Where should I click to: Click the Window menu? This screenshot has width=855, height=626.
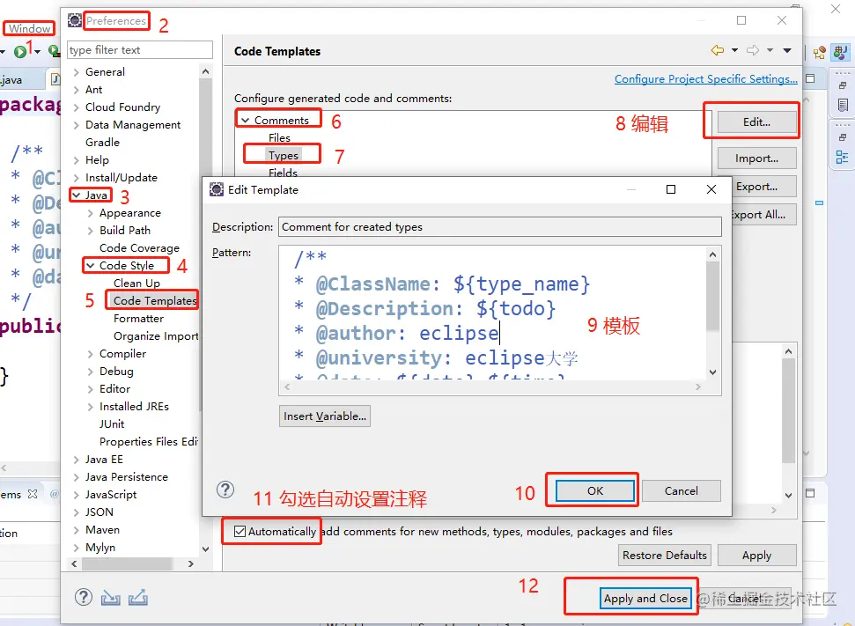tap(29, 28)
